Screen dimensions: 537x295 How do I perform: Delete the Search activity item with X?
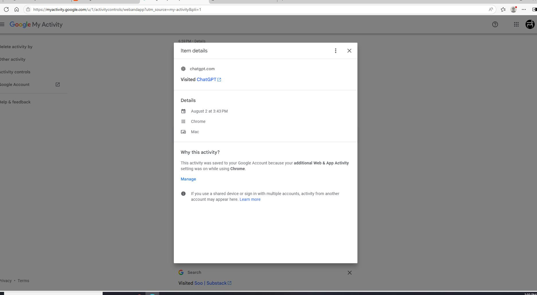click(349, 273)
